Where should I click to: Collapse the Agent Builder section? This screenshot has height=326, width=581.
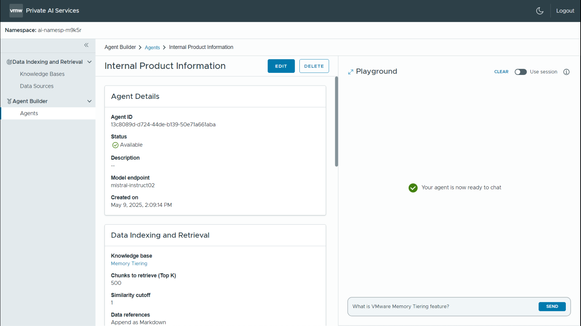[x=89, y=101]
